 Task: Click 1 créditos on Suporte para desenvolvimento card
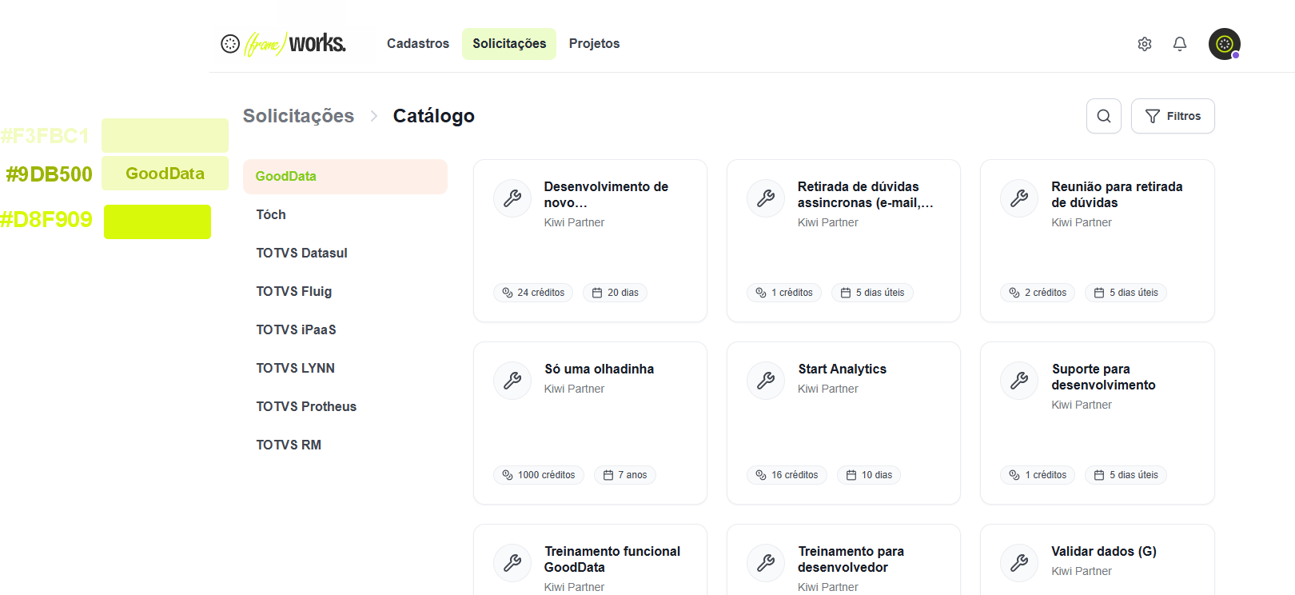(x=1038, y=475)
